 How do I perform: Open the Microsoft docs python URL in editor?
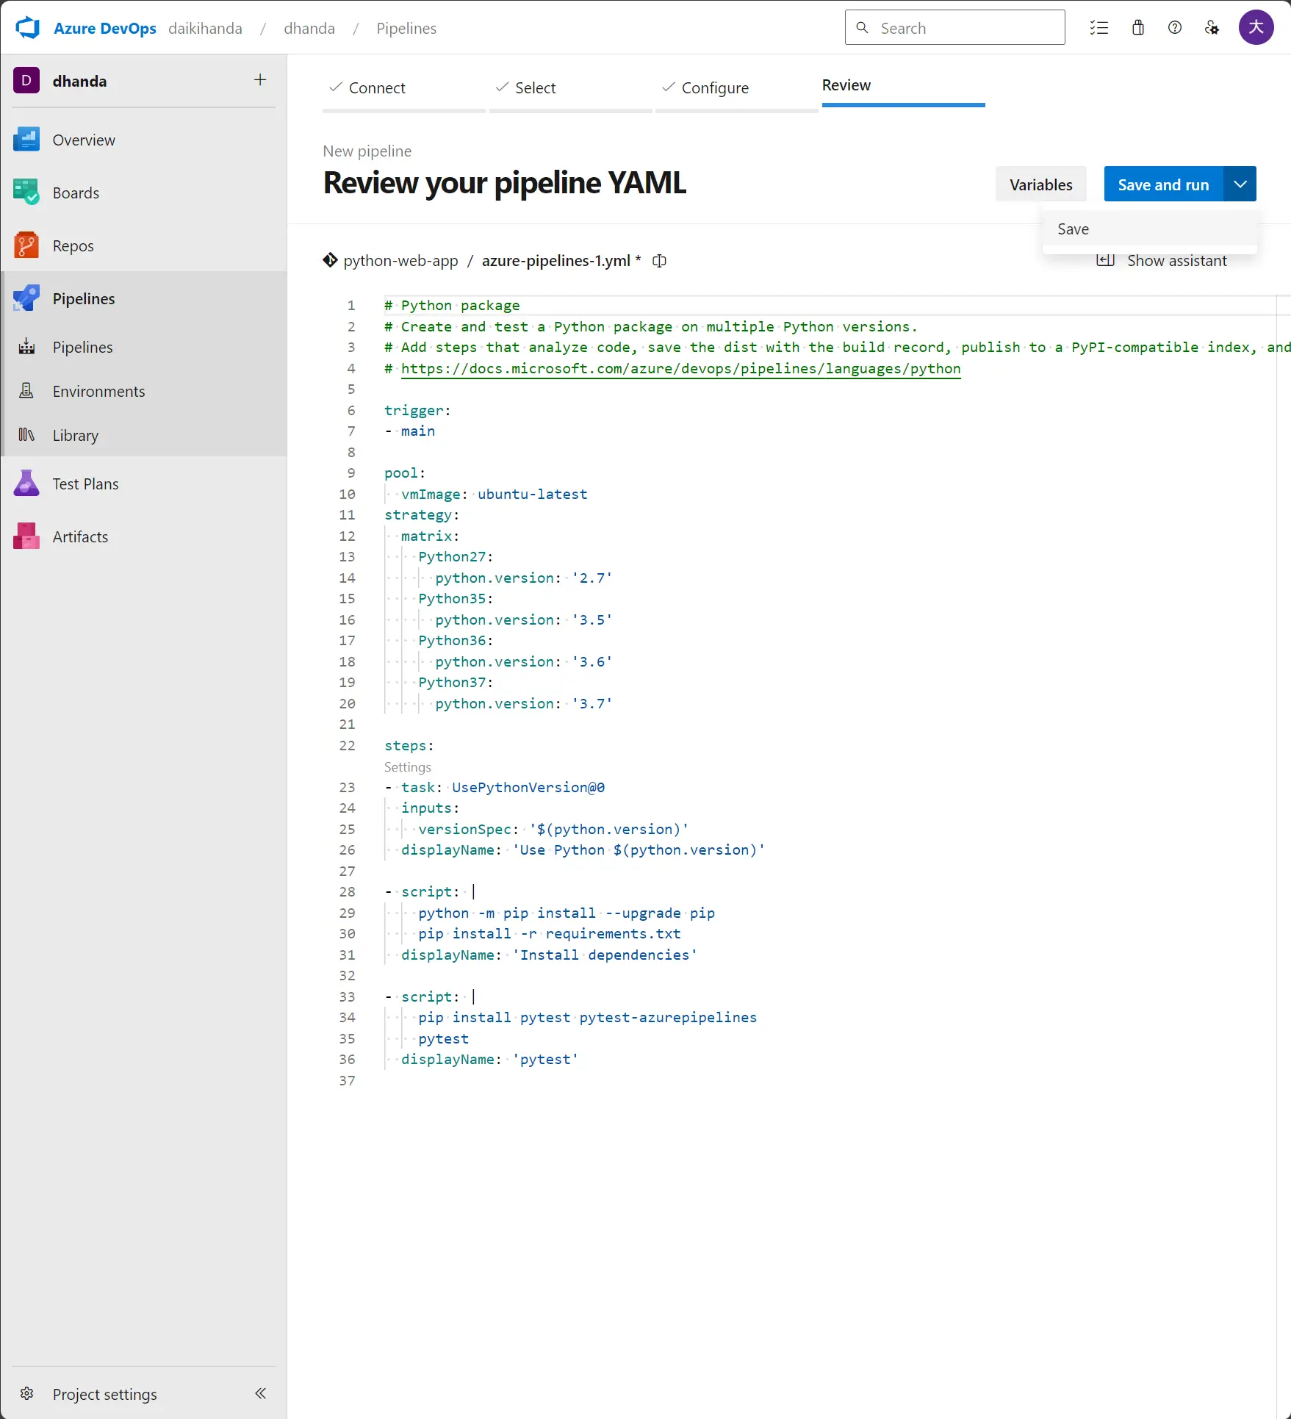tap(680, 369)
